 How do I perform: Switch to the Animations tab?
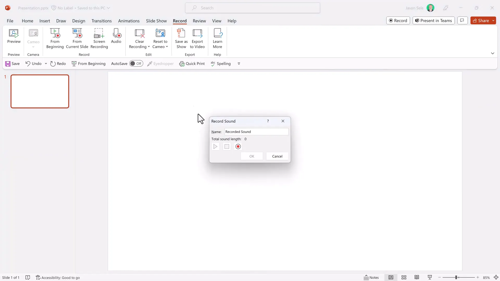point(129,21)
